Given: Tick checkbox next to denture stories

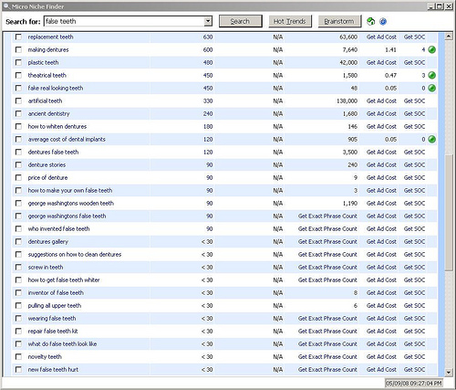Looking at the screenshot, I should 18,164.
